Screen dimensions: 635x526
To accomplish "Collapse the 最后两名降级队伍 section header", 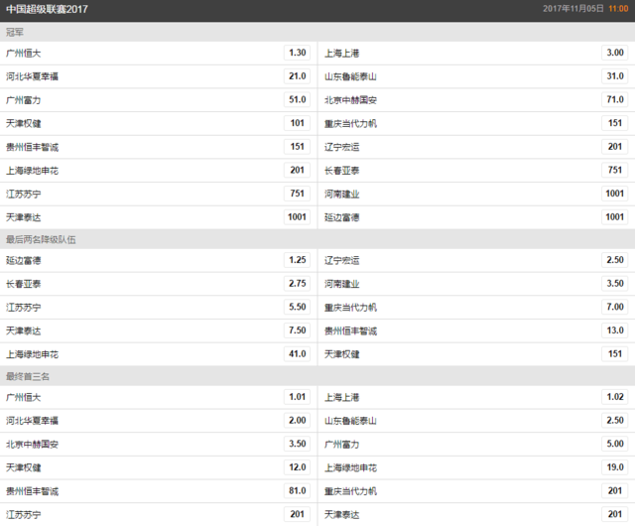I will 317,239.
